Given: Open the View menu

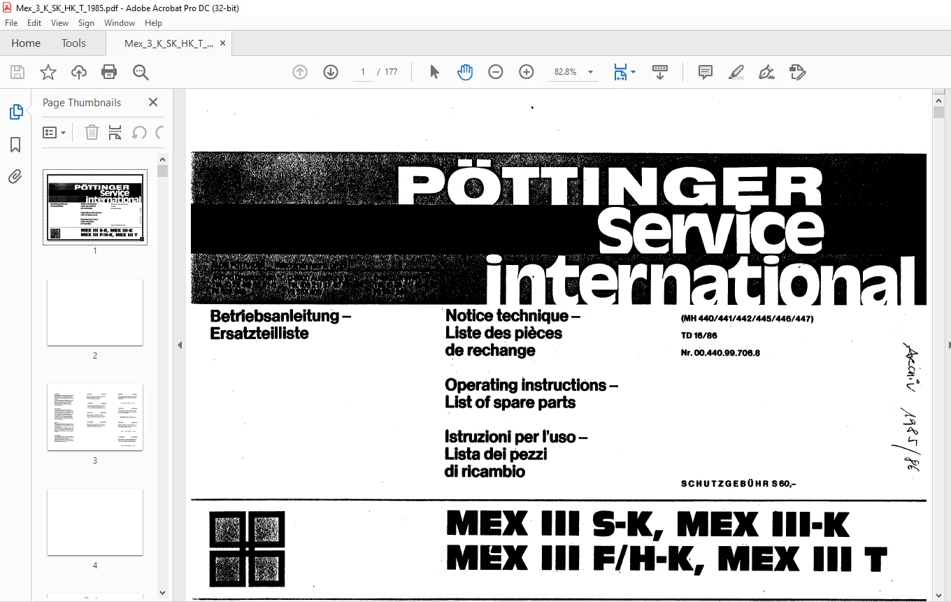Looking at the screenshot, I should point(60,23).
